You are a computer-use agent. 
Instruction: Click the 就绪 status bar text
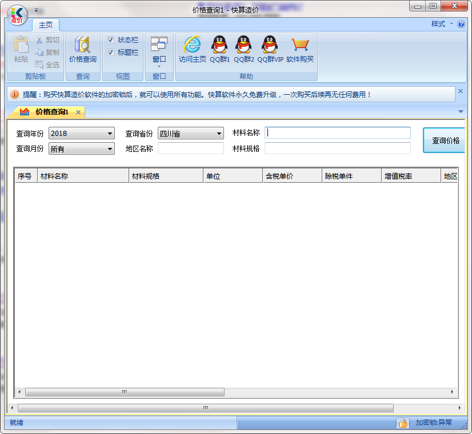[16, 423]
